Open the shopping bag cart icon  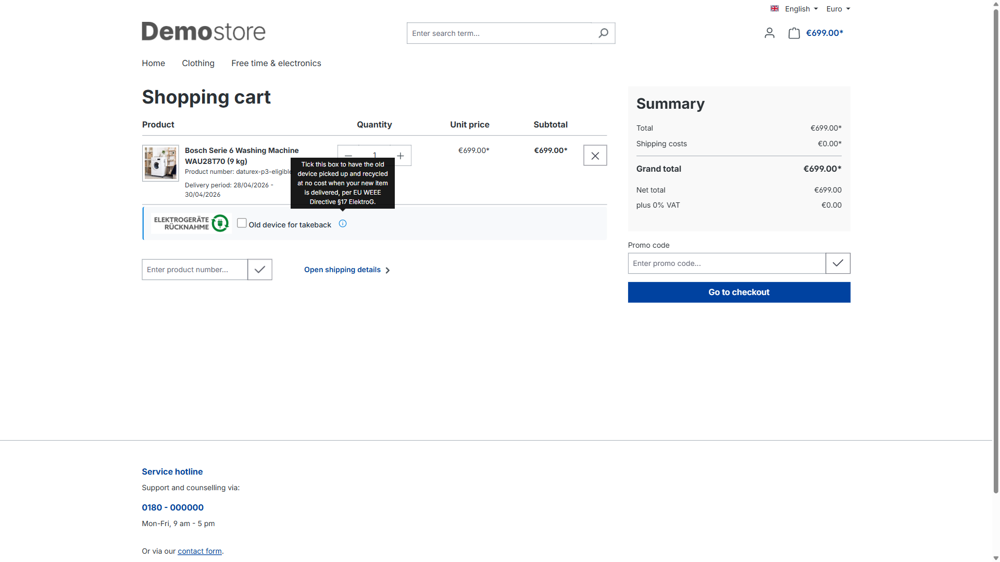click(794, 33)
